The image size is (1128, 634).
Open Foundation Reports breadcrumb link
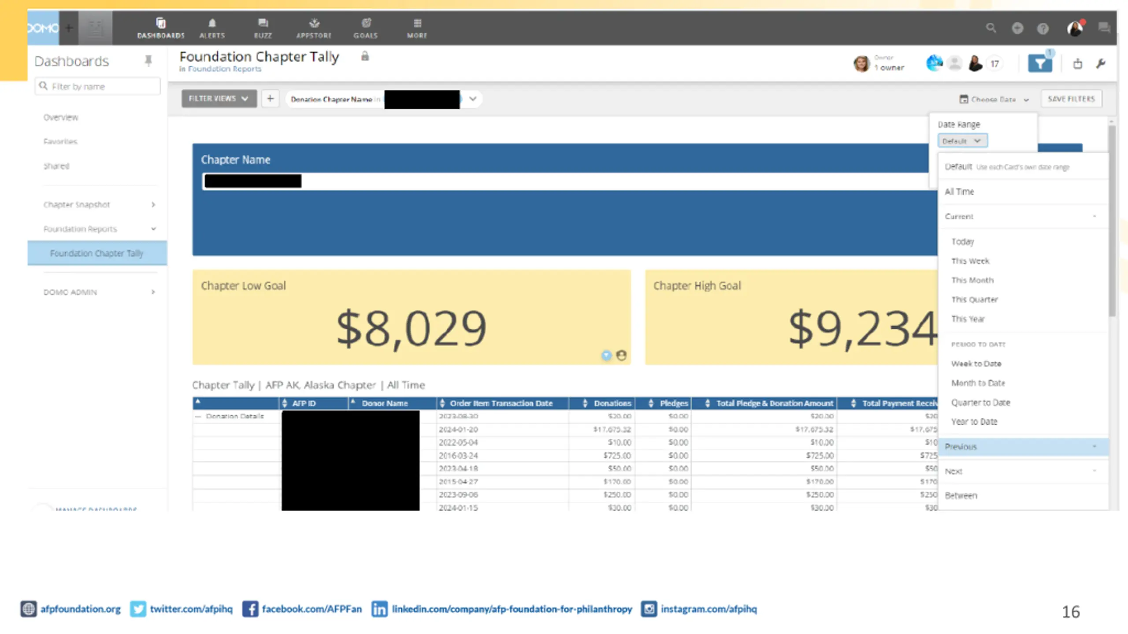224,69
